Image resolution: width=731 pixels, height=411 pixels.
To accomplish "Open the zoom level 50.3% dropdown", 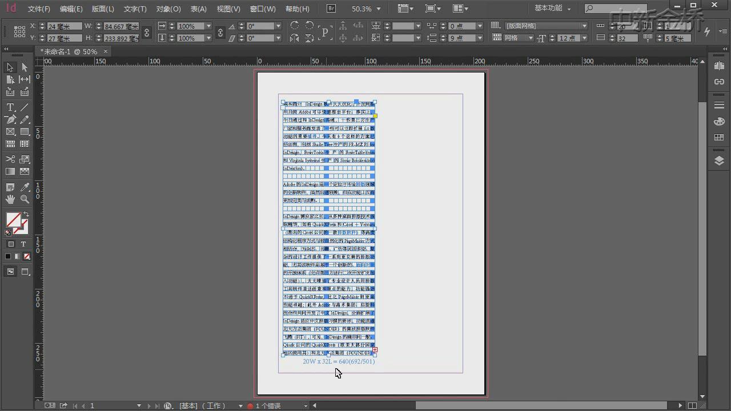I will coord(379,9).
